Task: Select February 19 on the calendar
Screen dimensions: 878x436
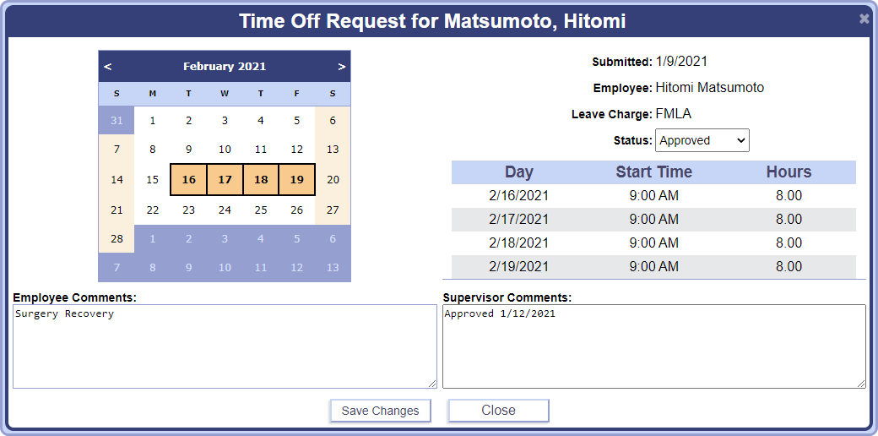Action: (296, 179)
